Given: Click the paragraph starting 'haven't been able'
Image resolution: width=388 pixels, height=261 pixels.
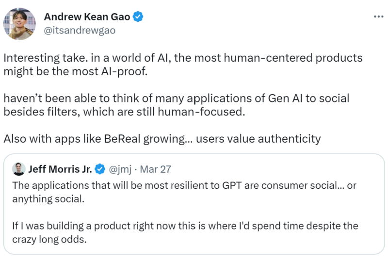Looking at the screenshot, I should [x=176, y=105].
